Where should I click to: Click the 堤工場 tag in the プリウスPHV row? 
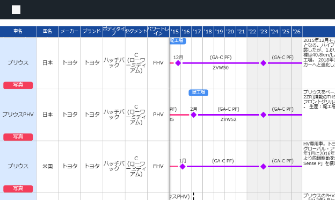tap(198, 92)
